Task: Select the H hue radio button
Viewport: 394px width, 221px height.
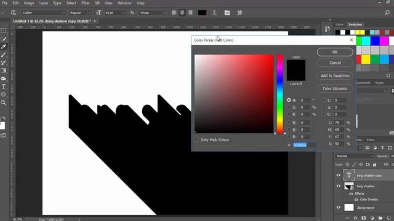Action: [x=289, y=100]
